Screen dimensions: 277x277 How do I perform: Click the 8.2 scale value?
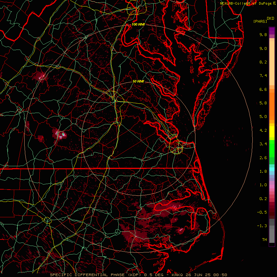(263, 62)
